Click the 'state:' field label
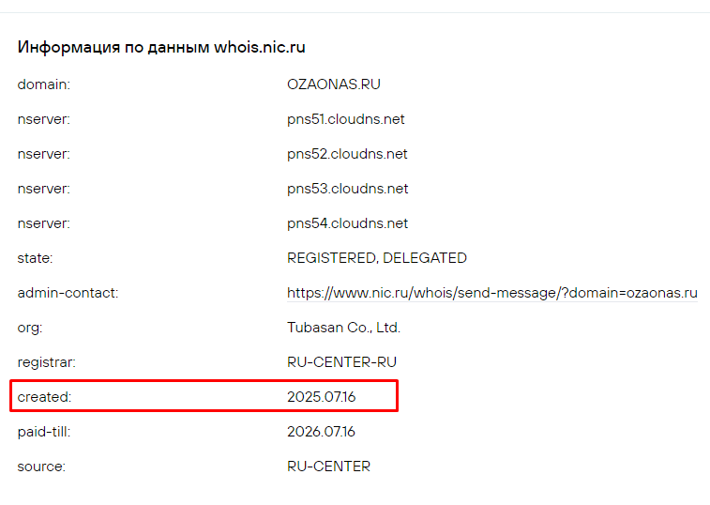The width and height of the screenshot is (710, 505). pos(35,258)
